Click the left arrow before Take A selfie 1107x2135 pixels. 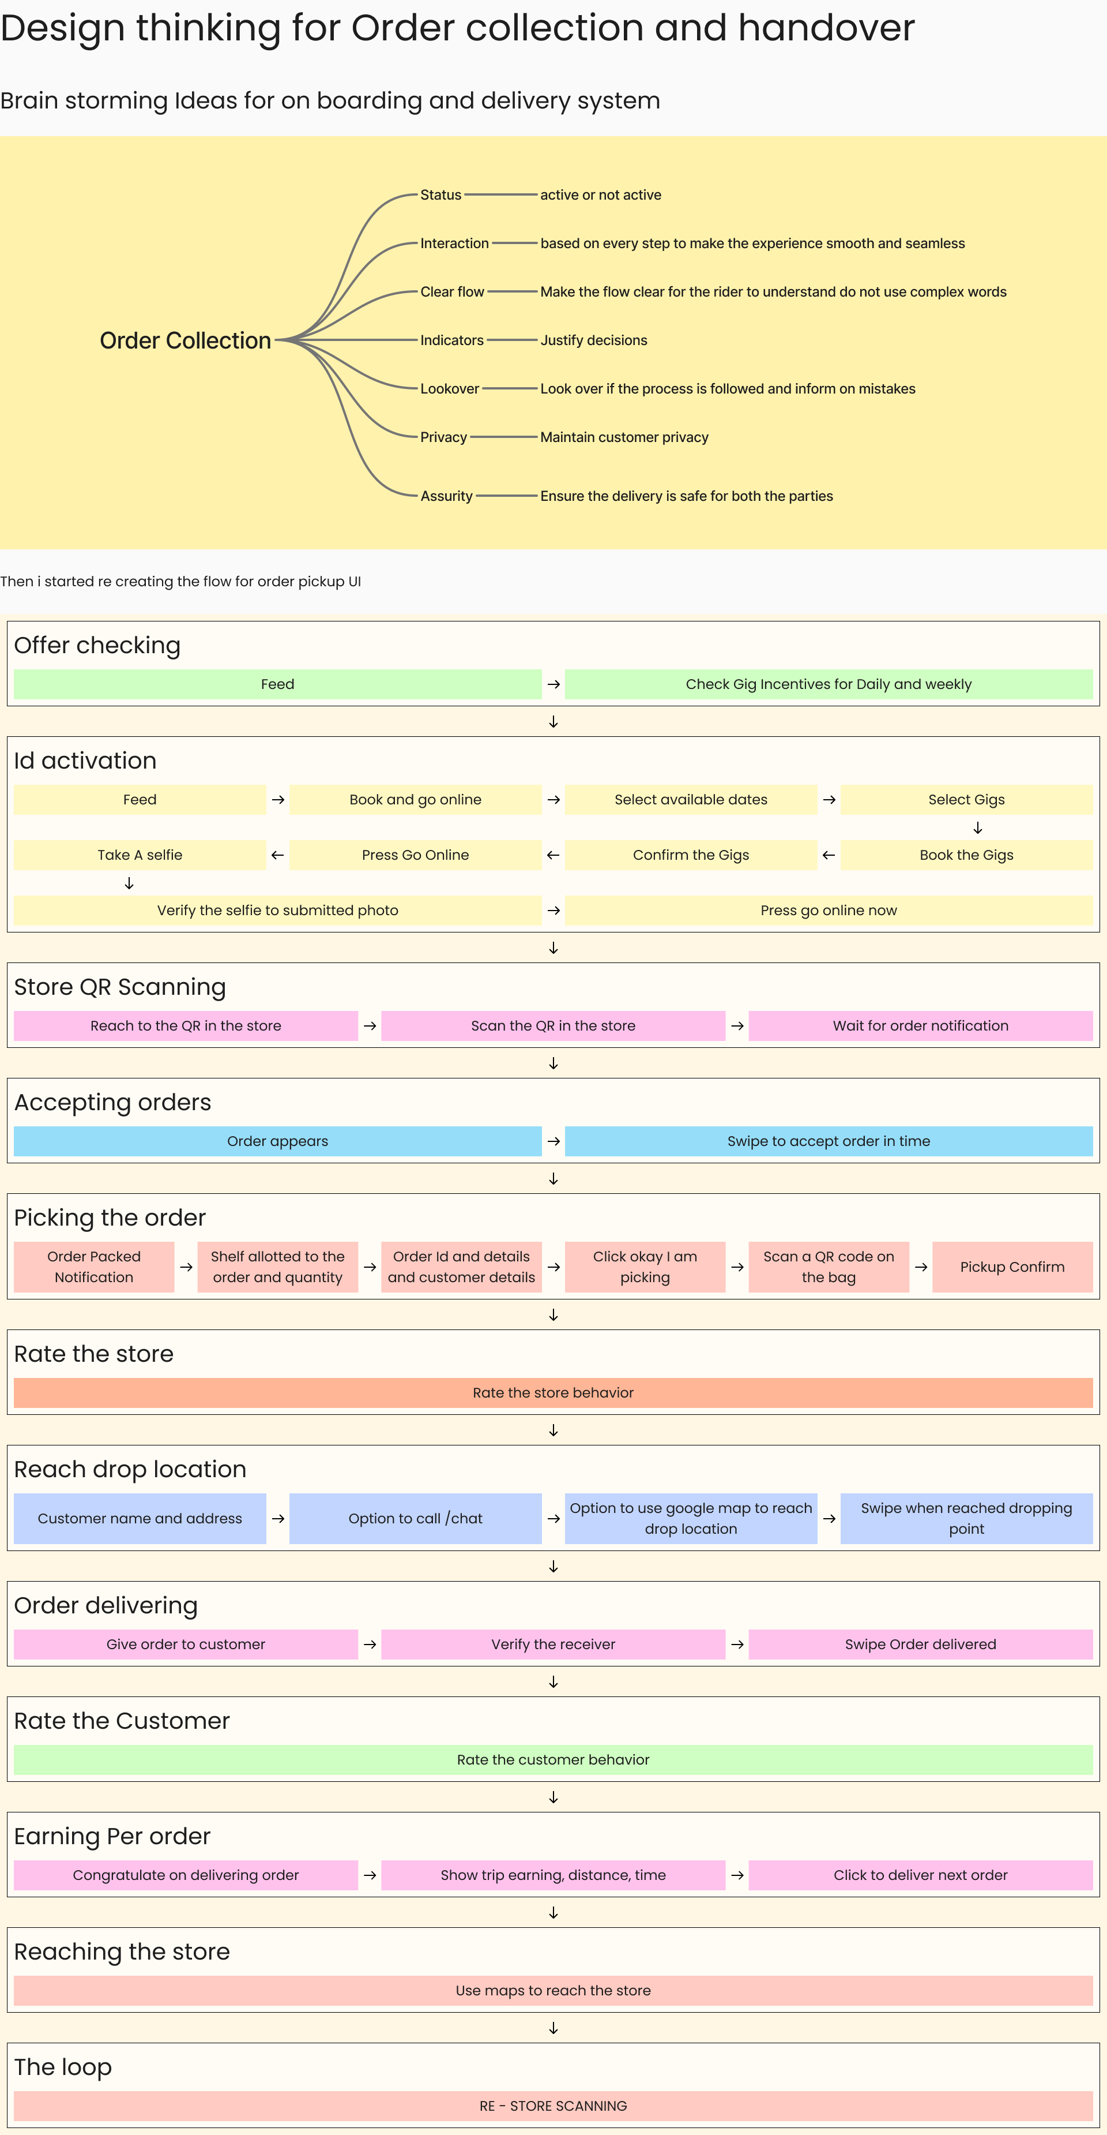tap(277, 855)
